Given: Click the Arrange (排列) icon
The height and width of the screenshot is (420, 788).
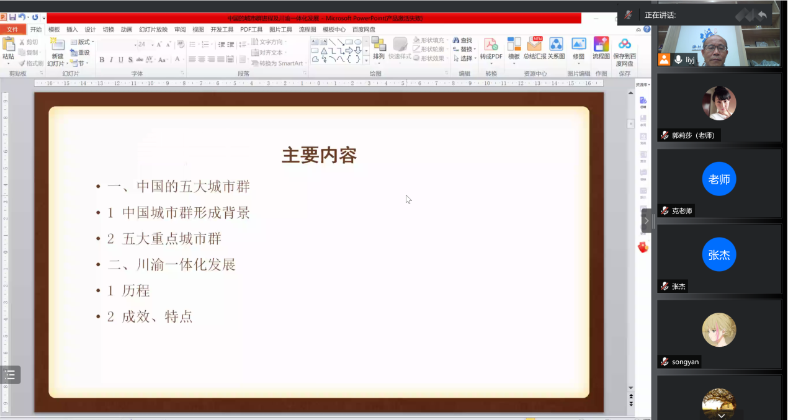Looking at the screenshot, I should pyautogui.click(x=378, y=48).
